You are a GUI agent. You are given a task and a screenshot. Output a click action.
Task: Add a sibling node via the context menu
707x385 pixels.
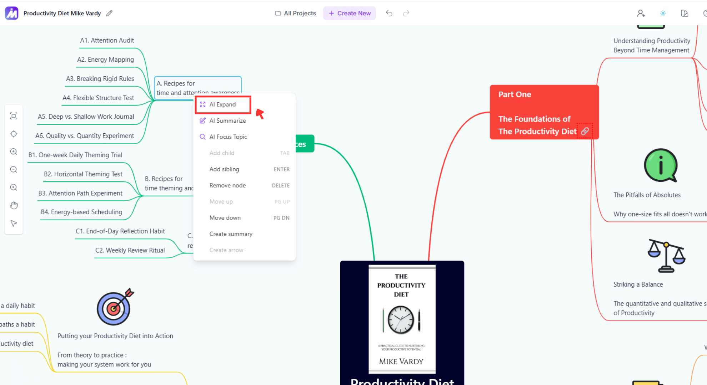224,169
